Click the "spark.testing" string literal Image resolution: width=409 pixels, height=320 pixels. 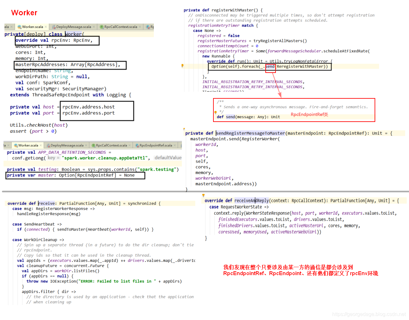(x=156, y=169)
